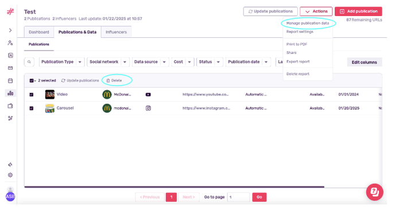This screenshot has width=395, height=210.
Task: Open the bar chart reports sidebar icon
Action: tap(10, 93)
